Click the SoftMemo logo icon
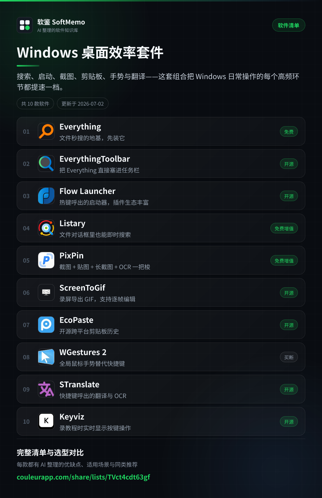 (x=25, y=25)
